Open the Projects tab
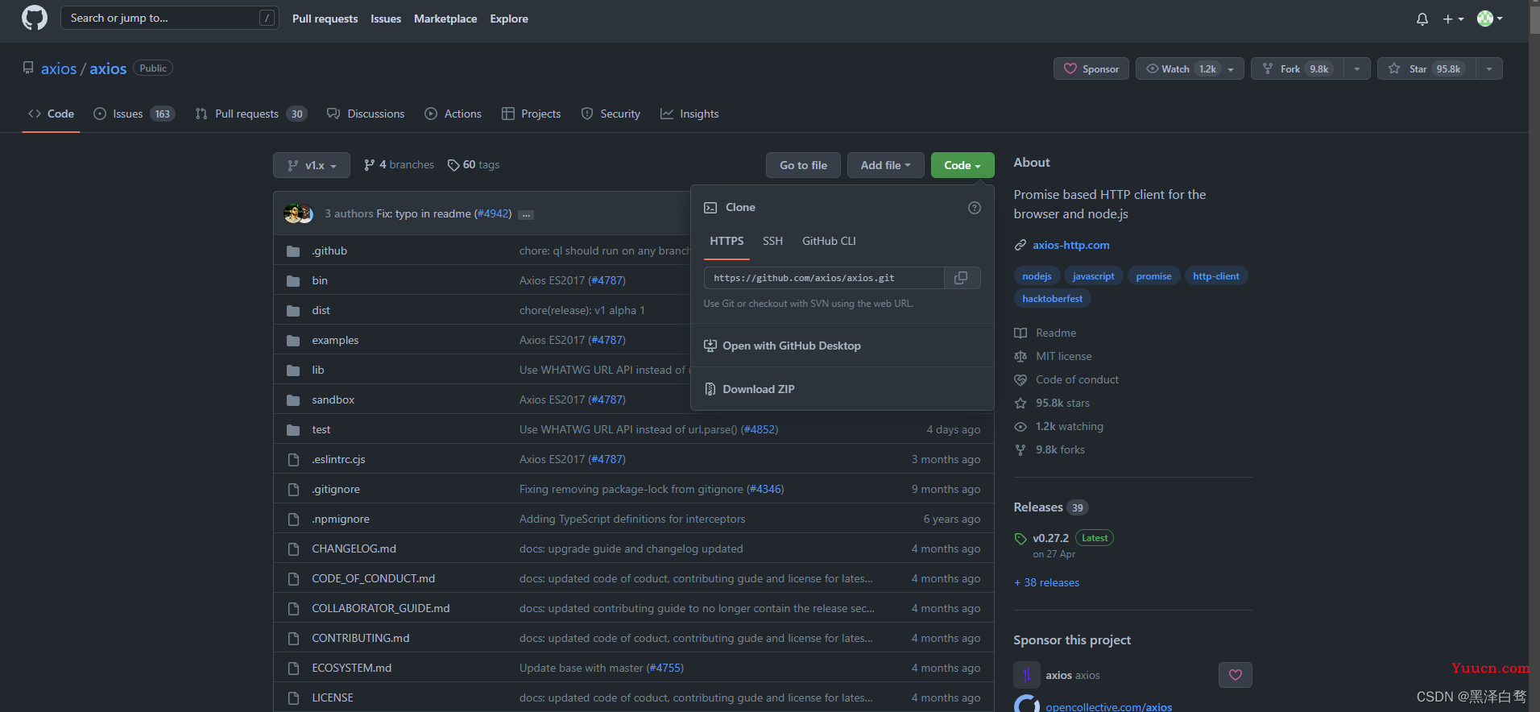The width and height of the screenshot is (1540, 712). point(531,114)
